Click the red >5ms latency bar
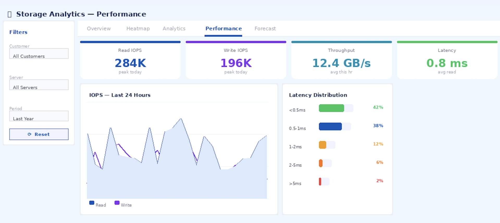Viewport: 500px width, 223px height. pyautogui.click(x=320, y=181)
